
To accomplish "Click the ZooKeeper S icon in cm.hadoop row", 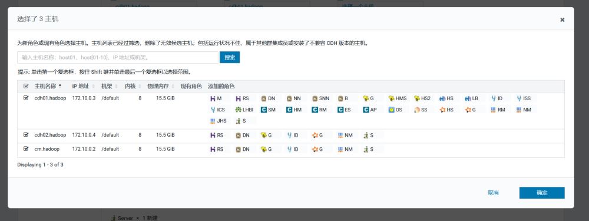I will pyautogui.click(x=366, y=149).
